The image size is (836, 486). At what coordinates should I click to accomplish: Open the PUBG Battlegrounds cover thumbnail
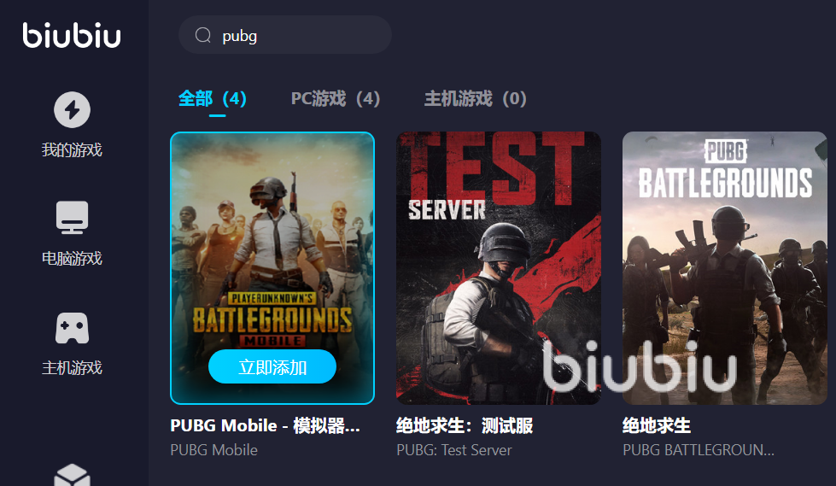click(725, 268)
